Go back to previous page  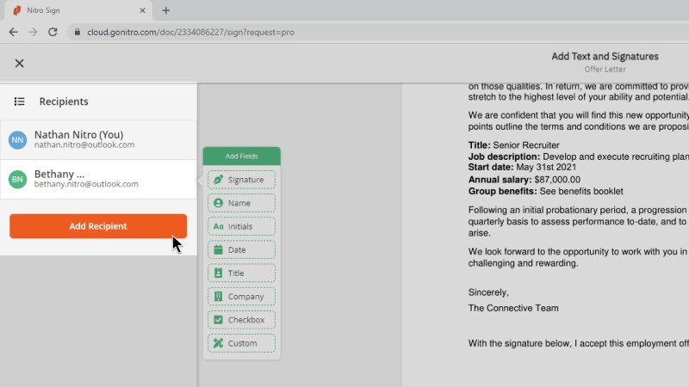(13, 32)
